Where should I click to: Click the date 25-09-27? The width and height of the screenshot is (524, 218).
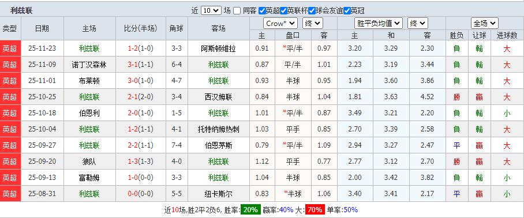click(42, 145)
